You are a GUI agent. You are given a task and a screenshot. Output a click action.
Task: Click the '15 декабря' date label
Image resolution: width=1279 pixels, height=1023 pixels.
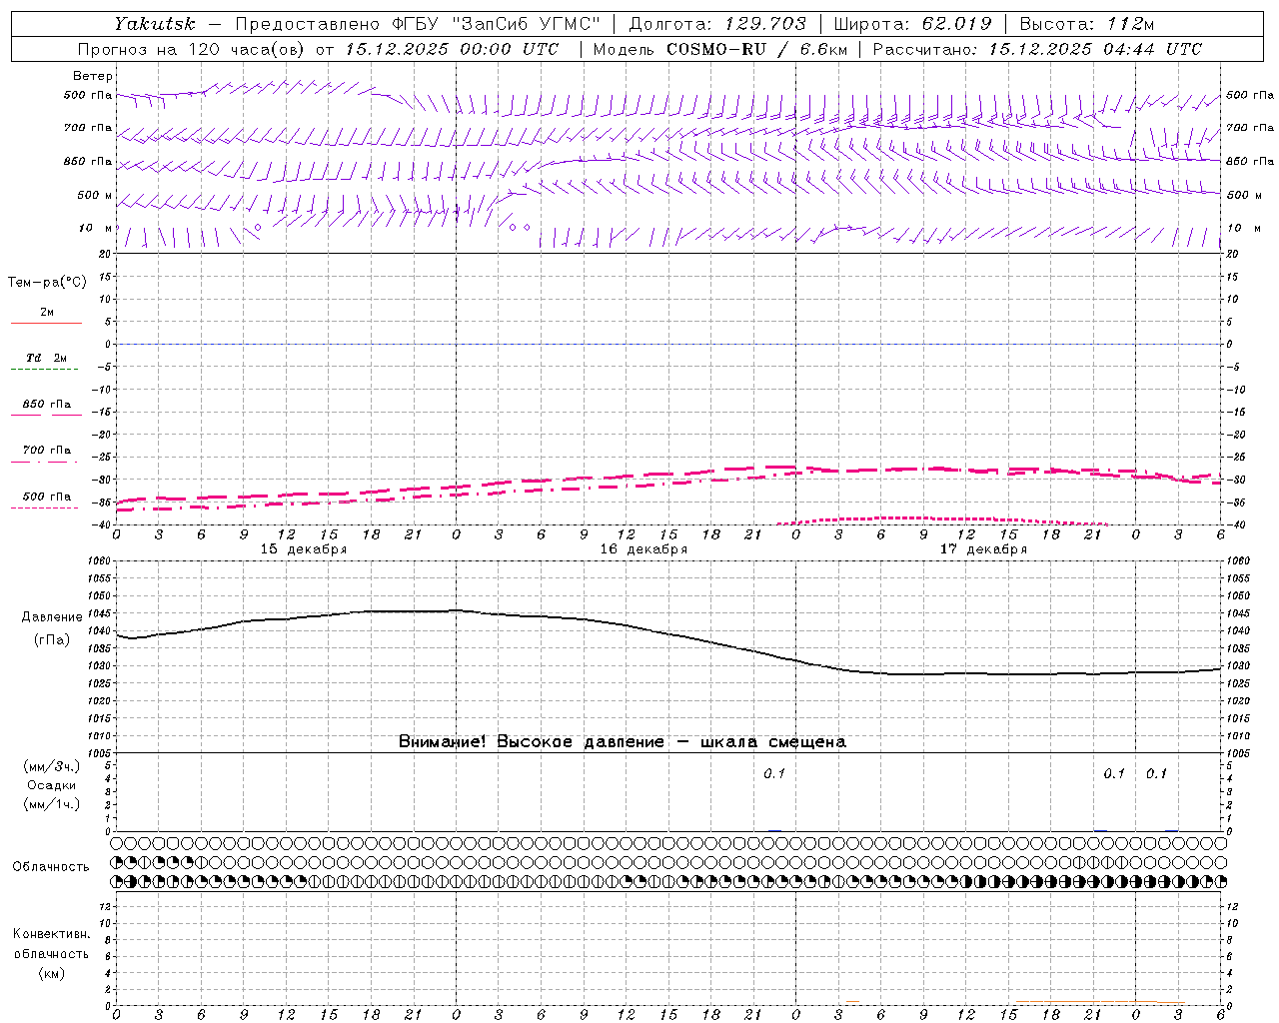(x=304, y=549)
